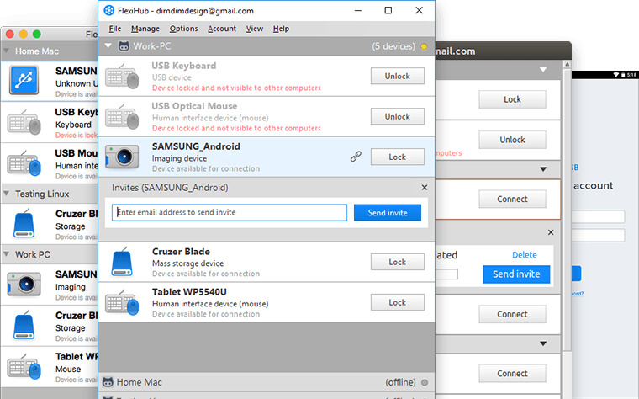
Task: Click the SAMSUNG_Android camera icon in Work-PC
Action: click(122, 157)
